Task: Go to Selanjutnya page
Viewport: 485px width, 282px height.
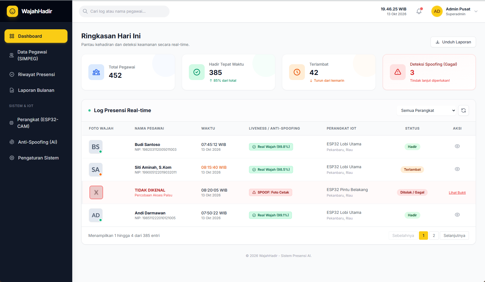Action: coord(454,236)
